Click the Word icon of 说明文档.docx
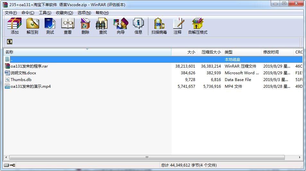 pos(7,73)
